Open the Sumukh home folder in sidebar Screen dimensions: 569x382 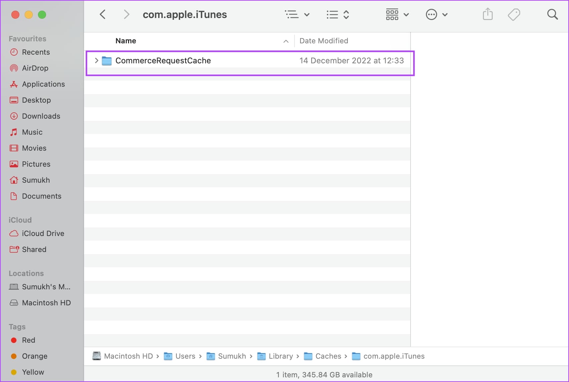36,180
